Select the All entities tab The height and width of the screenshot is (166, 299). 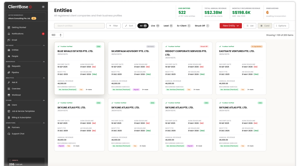[143, 26]
